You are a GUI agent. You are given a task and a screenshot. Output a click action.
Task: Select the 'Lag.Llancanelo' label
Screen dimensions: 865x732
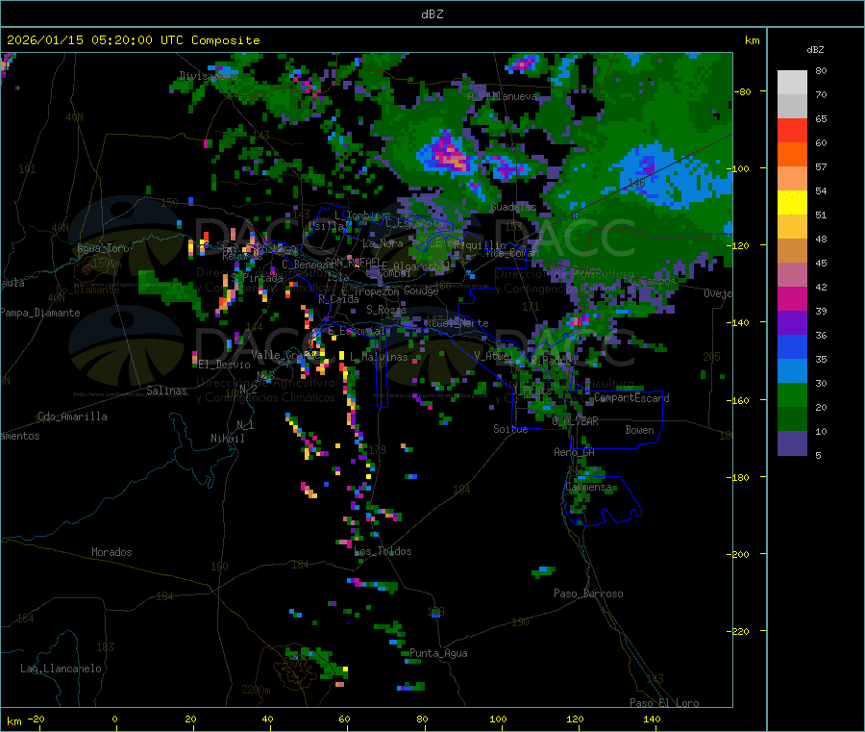(61, 669)
